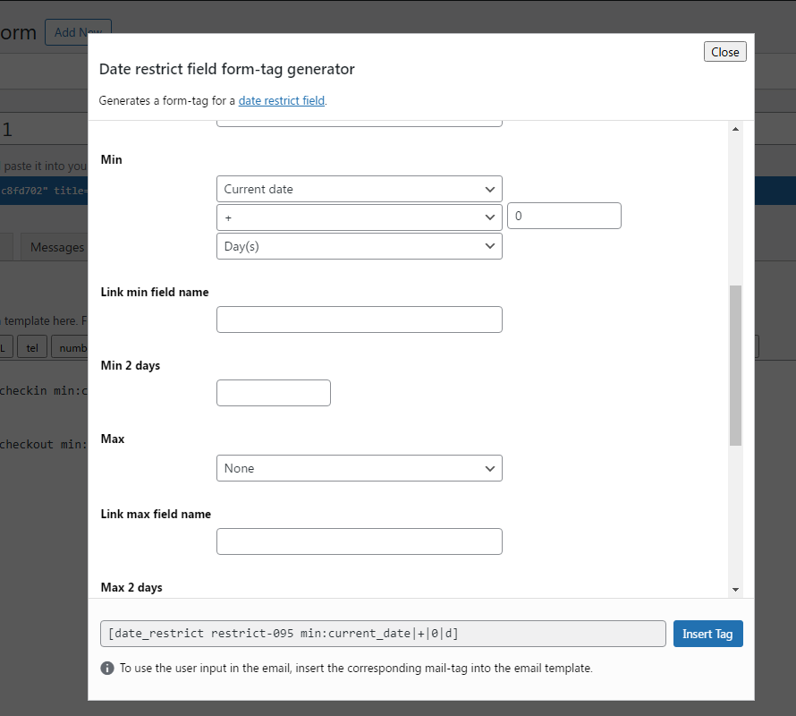
Task: Open the Max 'None' dropdown
Action: coord(359,468)
